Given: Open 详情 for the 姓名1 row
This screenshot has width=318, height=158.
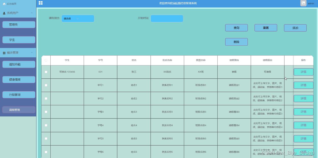Looking at the screenshot, I should coord(303,85).
